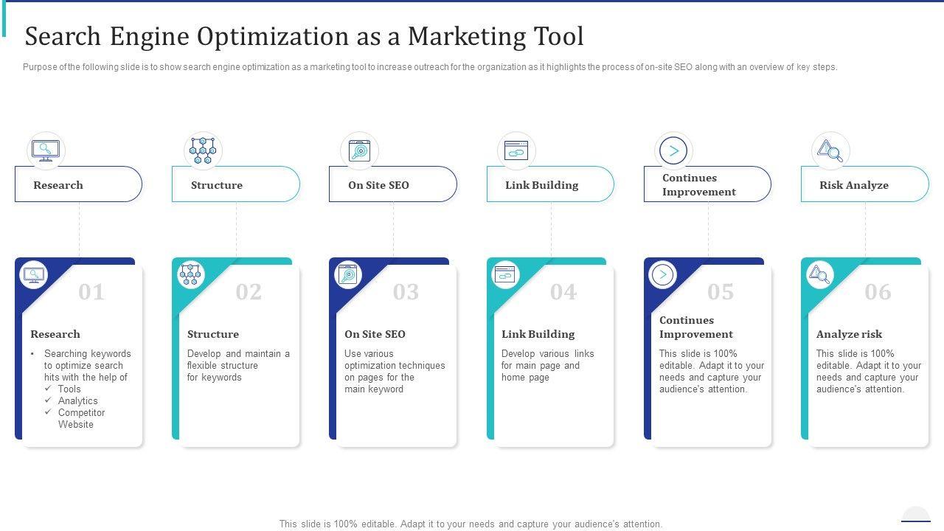Click the arrow circle icon above Continues Improvement
944x531 pixels.
coord(673,150)
